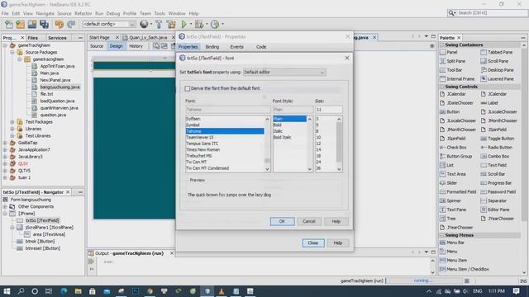Expand the Test Packages node
Viewport: 529px width, 297px height.
point(12,122)
